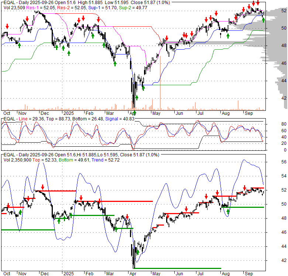
Task: Click 'Sep' on the top chart time axis
Action: click(x=249, y=113)
